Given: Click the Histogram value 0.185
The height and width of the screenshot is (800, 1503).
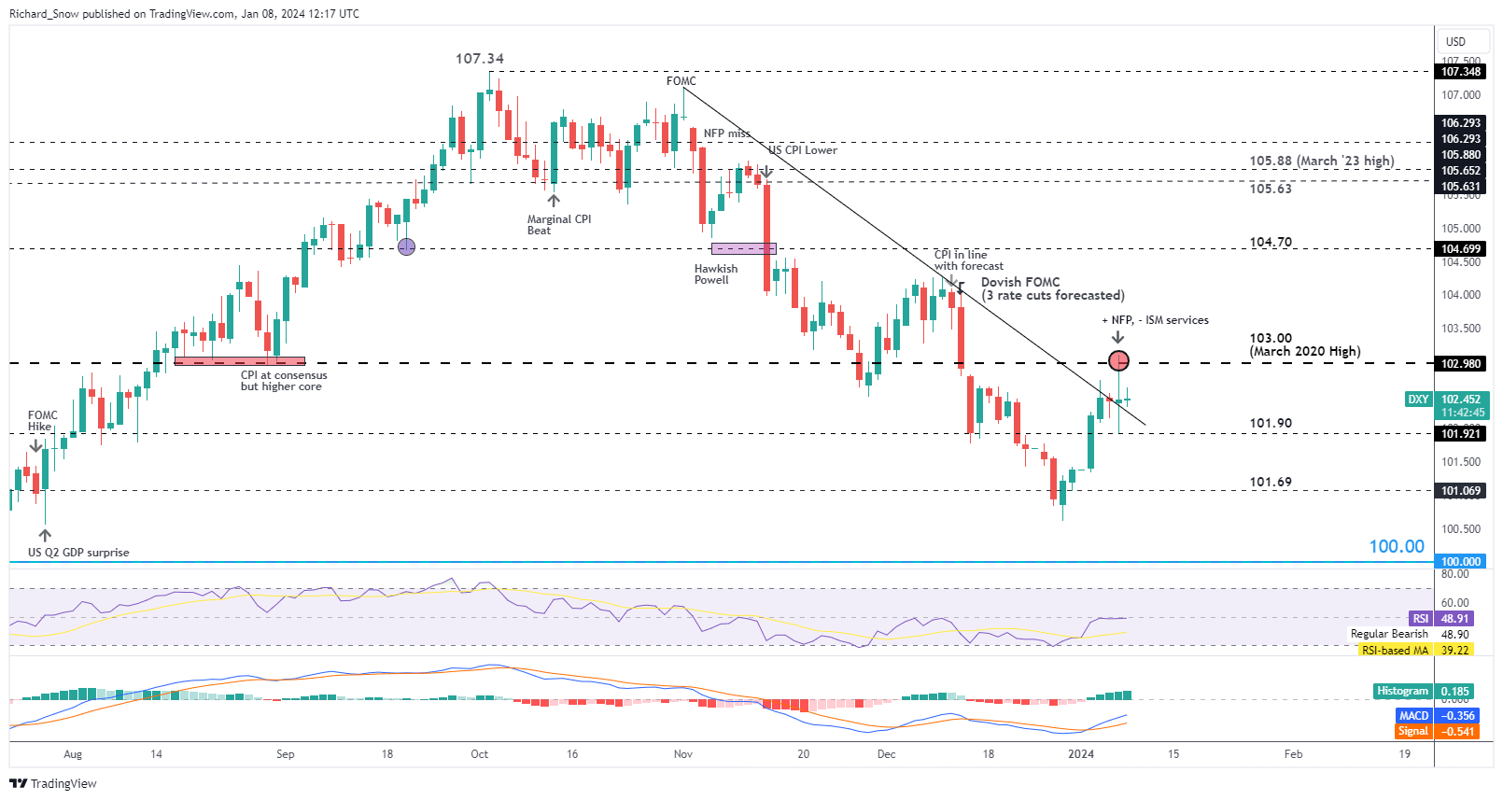Looking at the screenshot, I should 1455,692.
